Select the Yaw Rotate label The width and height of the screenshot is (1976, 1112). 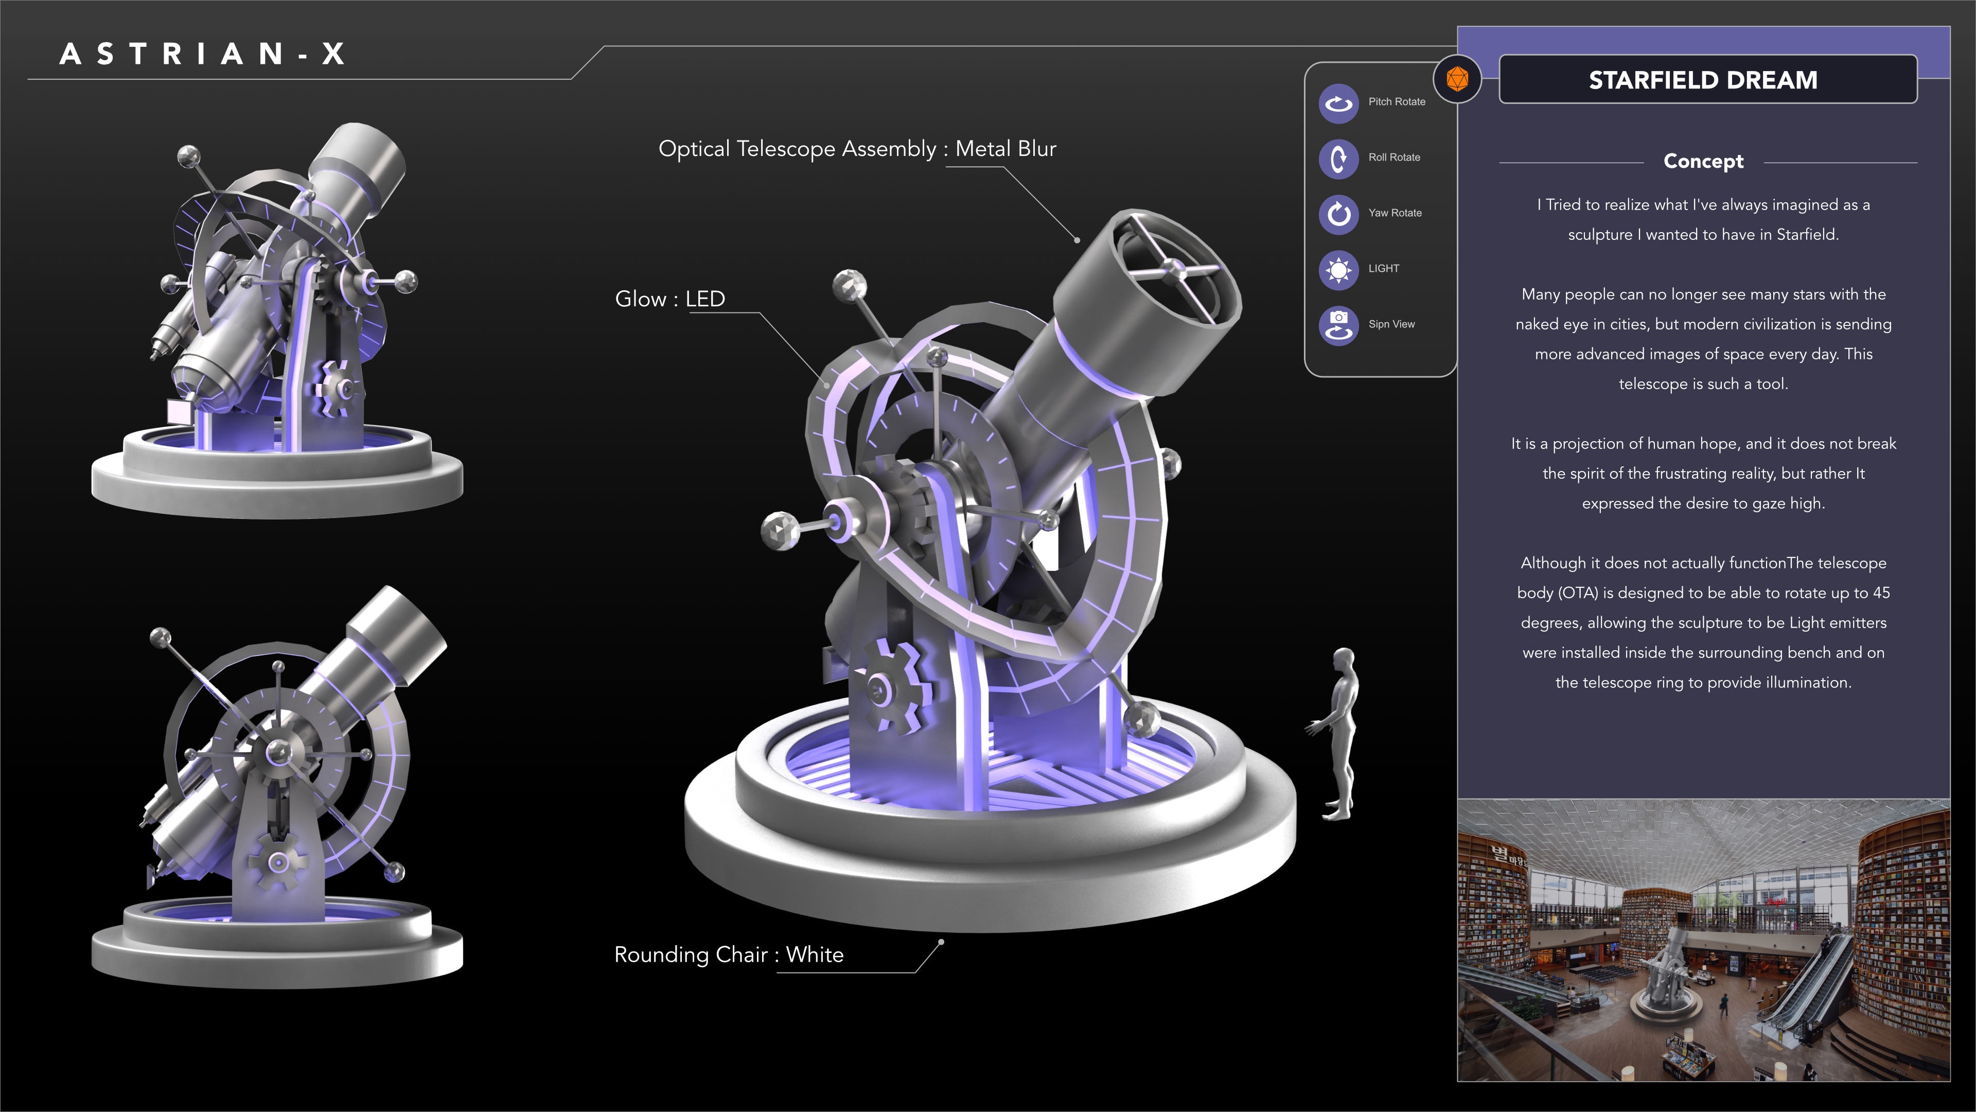(1395, 213)
